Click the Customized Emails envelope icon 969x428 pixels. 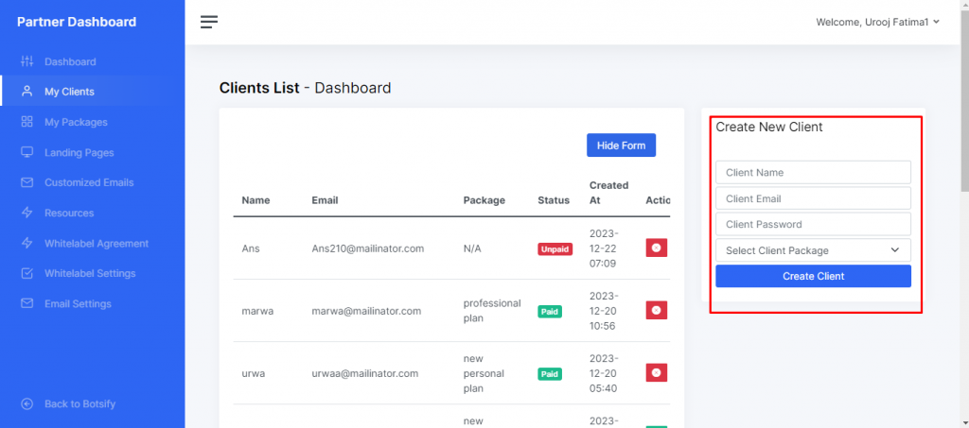26,182
